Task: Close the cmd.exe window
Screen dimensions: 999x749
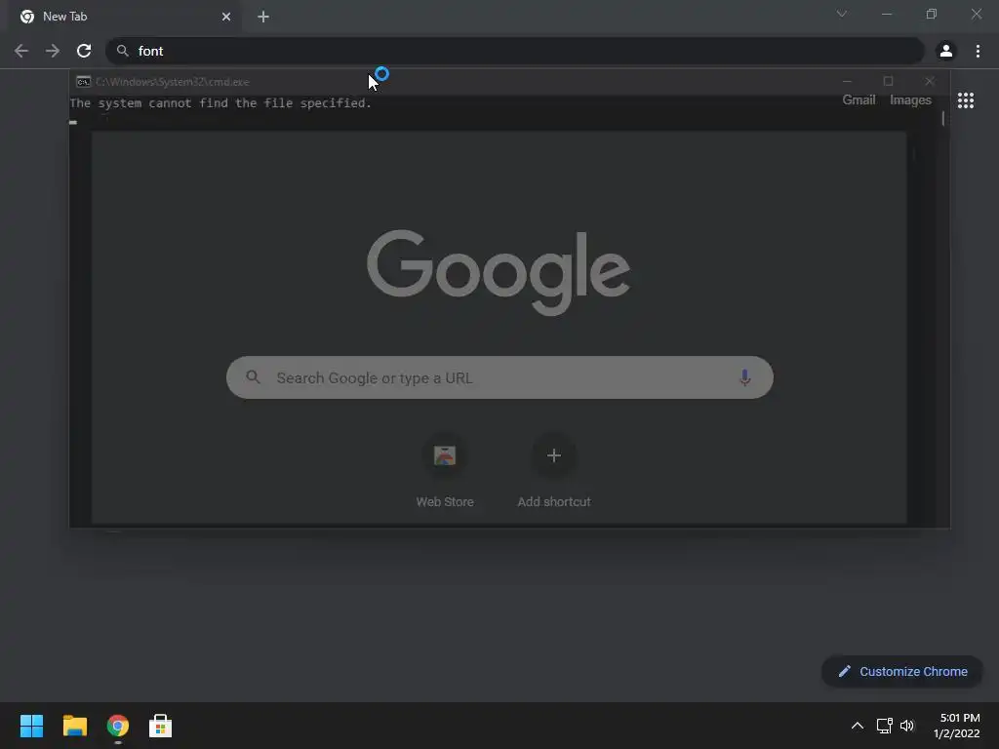Action: pyautogui.click(x=930, y=82)
